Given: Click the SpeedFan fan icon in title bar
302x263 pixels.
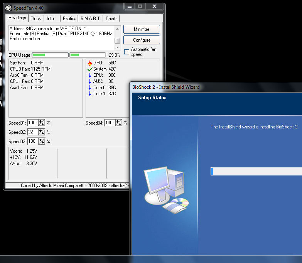Looking at the screenshot, I should coord(8,8).
